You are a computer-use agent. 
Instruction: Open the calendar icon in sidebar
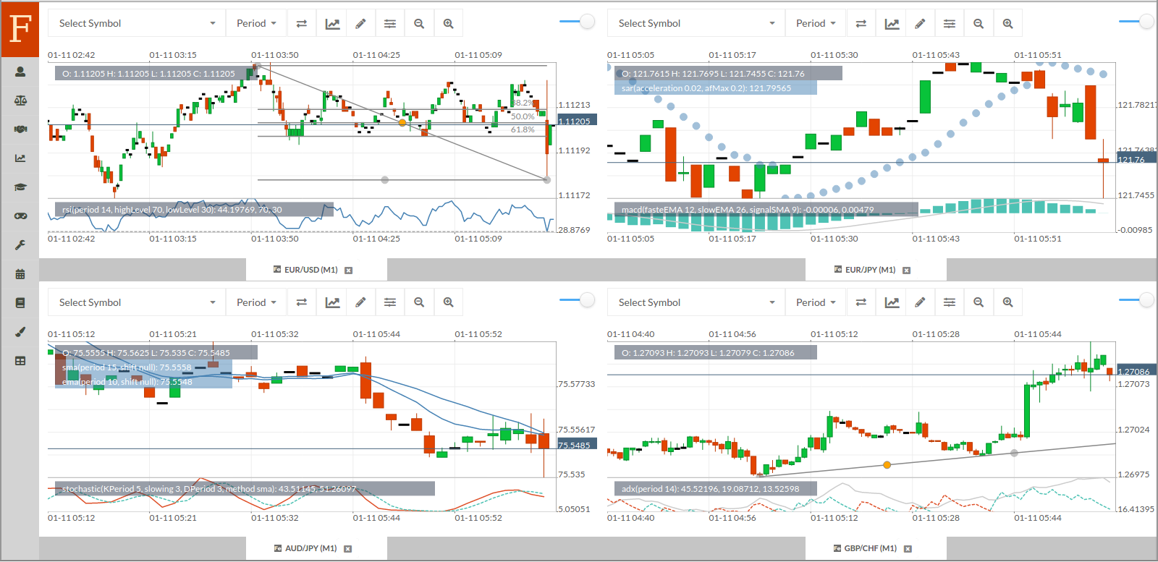click(x=20, y=274)
